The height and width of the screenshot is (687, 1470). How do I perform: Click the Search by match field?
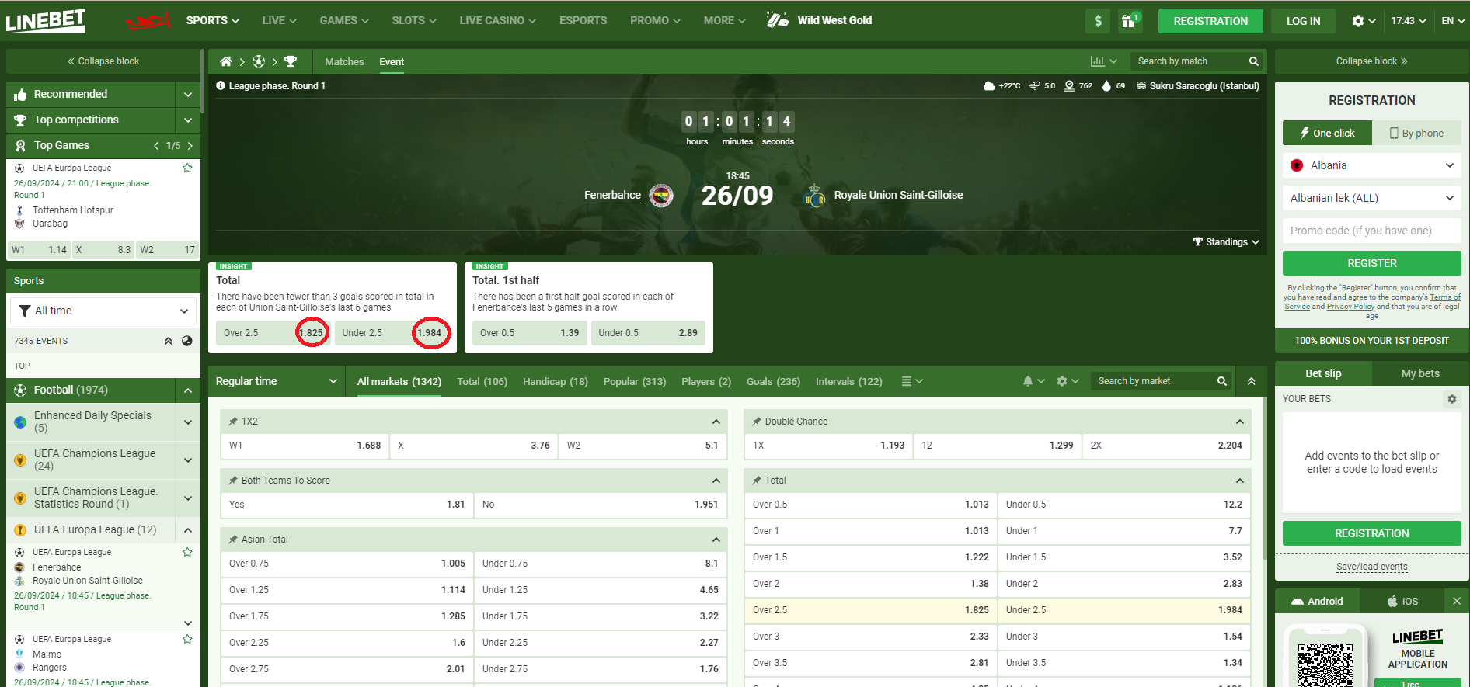[x=1190, y=61]
